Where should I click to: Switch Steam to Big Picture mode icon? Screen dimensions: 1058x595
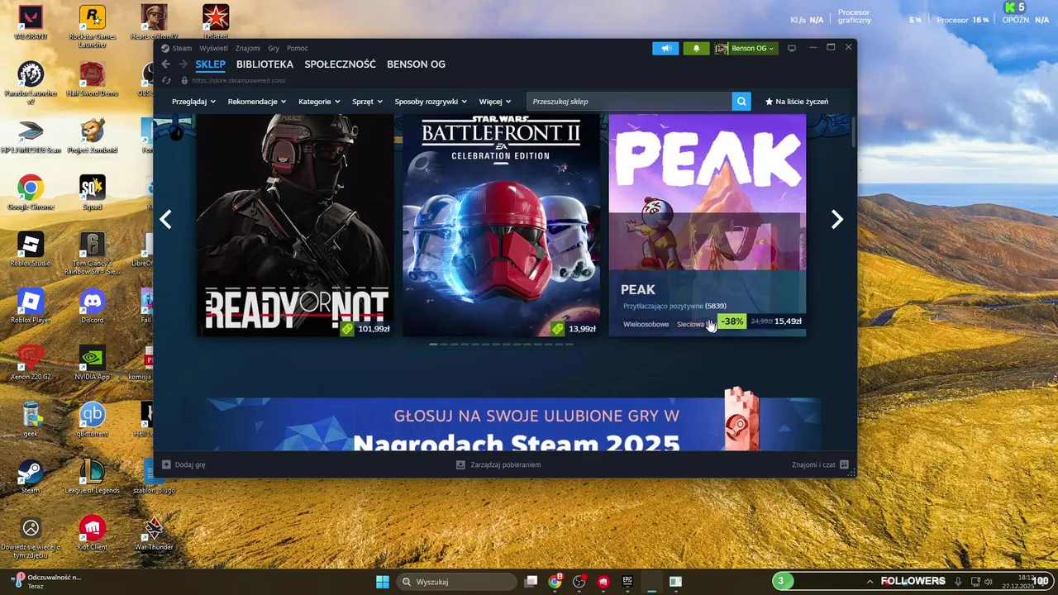[791, 48]
